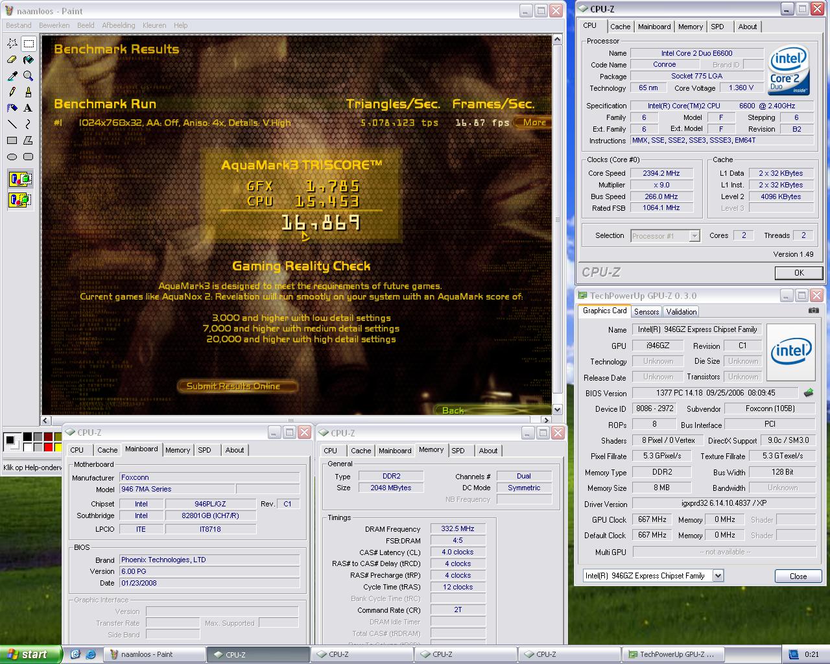
Task: Choose the Rounded Rectangle tool
Action: 29,157
